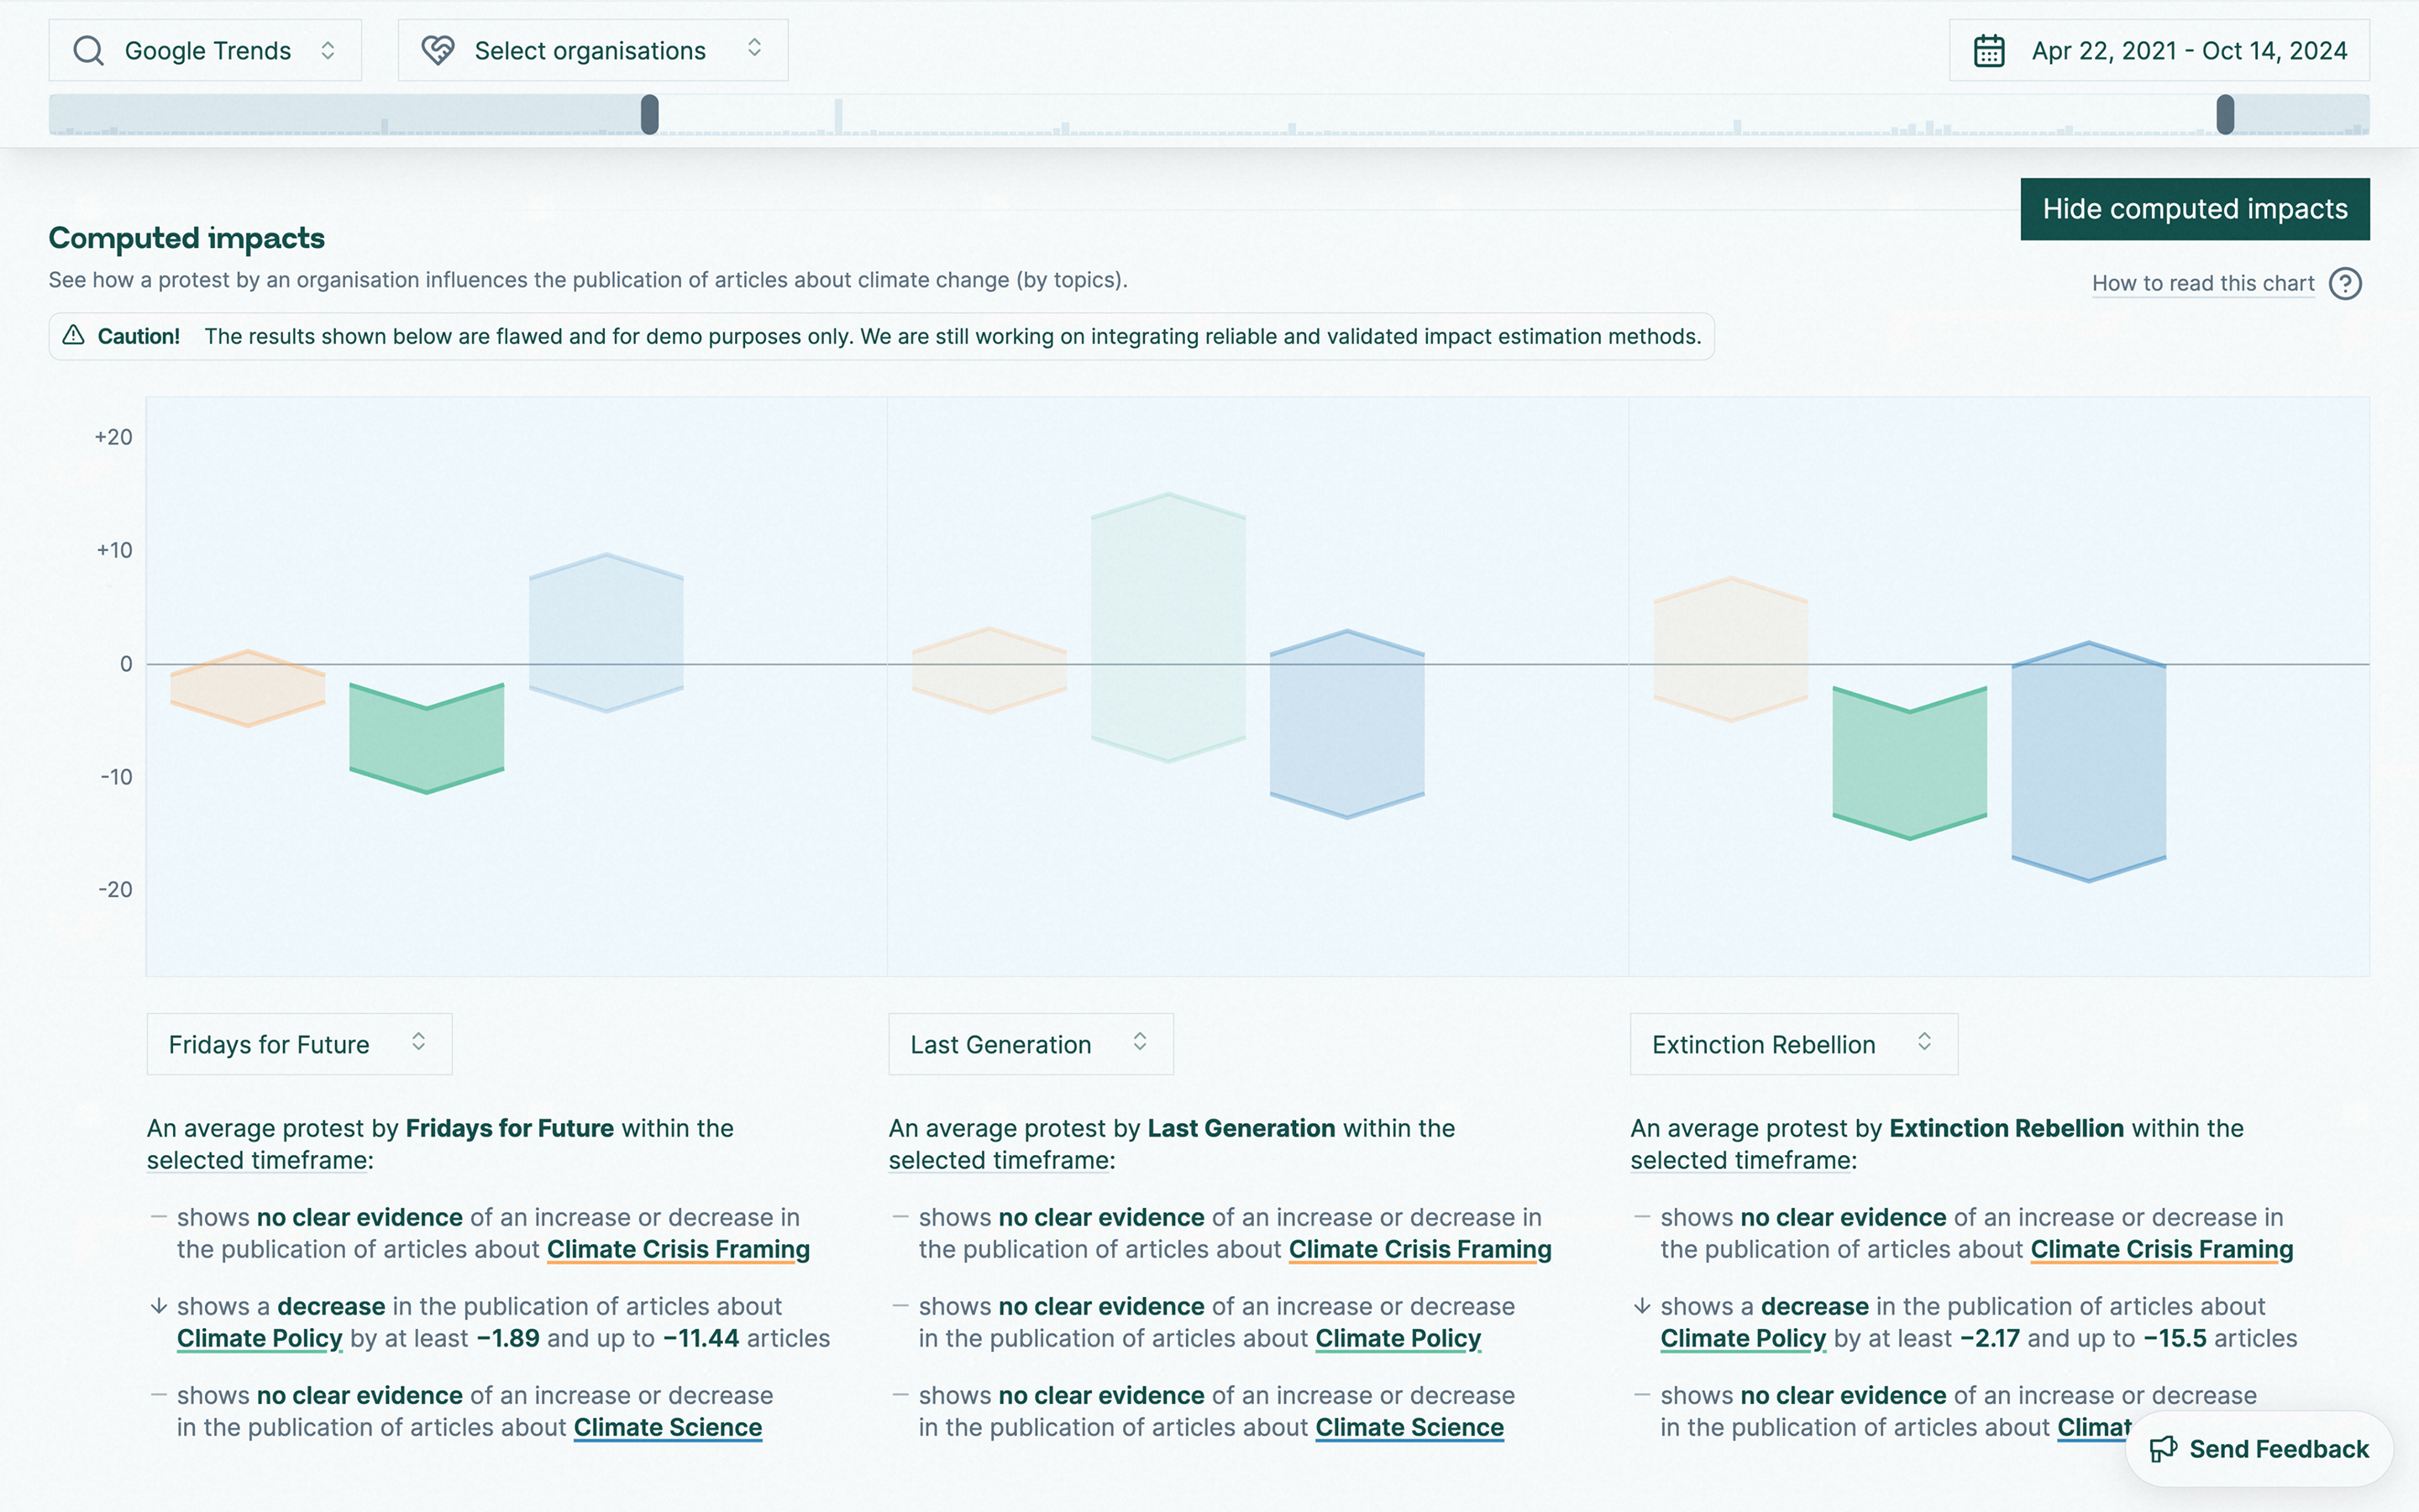This screenshot has width=2419, height=1512.
Task: Click the tall spike bar in the timeline overview
Action: pos(838,116)
